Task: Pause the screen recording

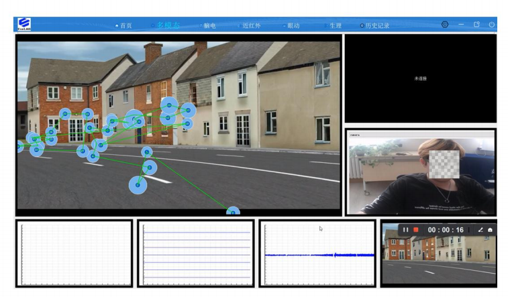Action: click(x=405, y=230)
